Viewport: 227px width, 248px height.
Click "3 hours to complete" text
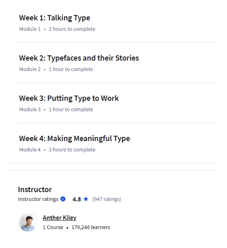72,150
